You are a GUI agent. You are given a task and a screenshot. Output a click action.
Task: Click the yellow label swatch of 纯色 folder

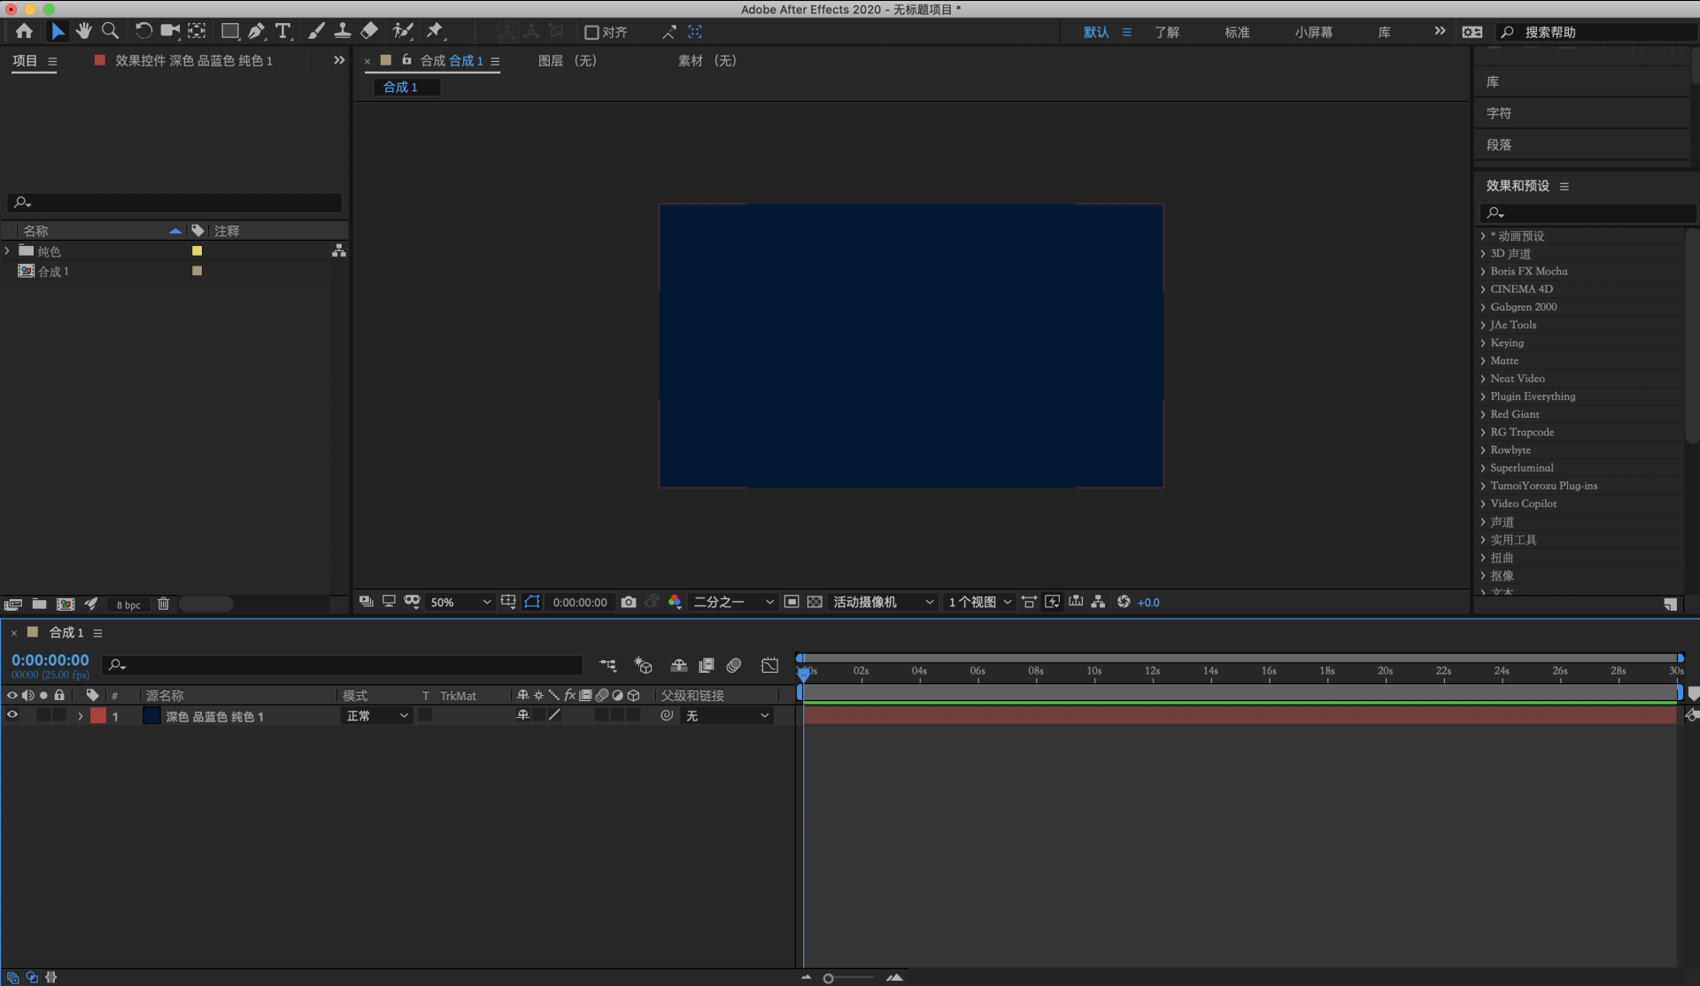click(197, 251)
